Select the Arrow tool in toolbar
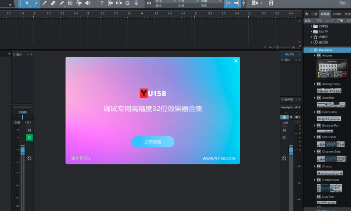The width and height of the screenshot is (351, 211). pos(27,4)
